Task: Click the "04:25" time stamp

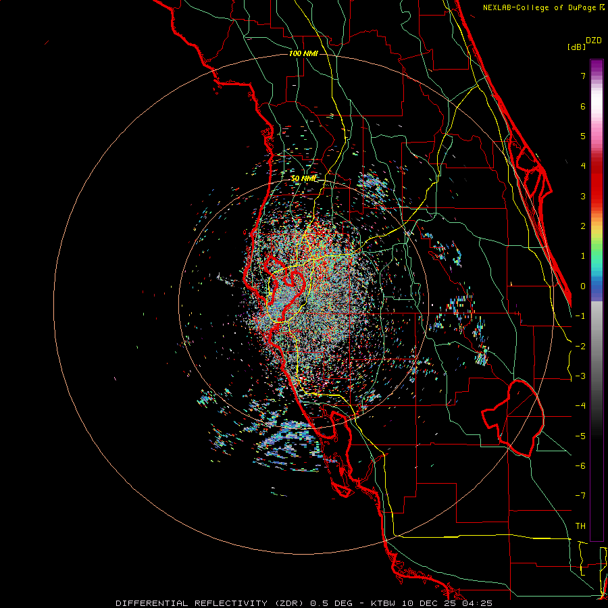Action: [478, 603]
